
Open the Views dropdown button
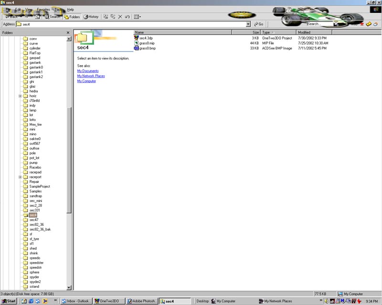[138, 17]
